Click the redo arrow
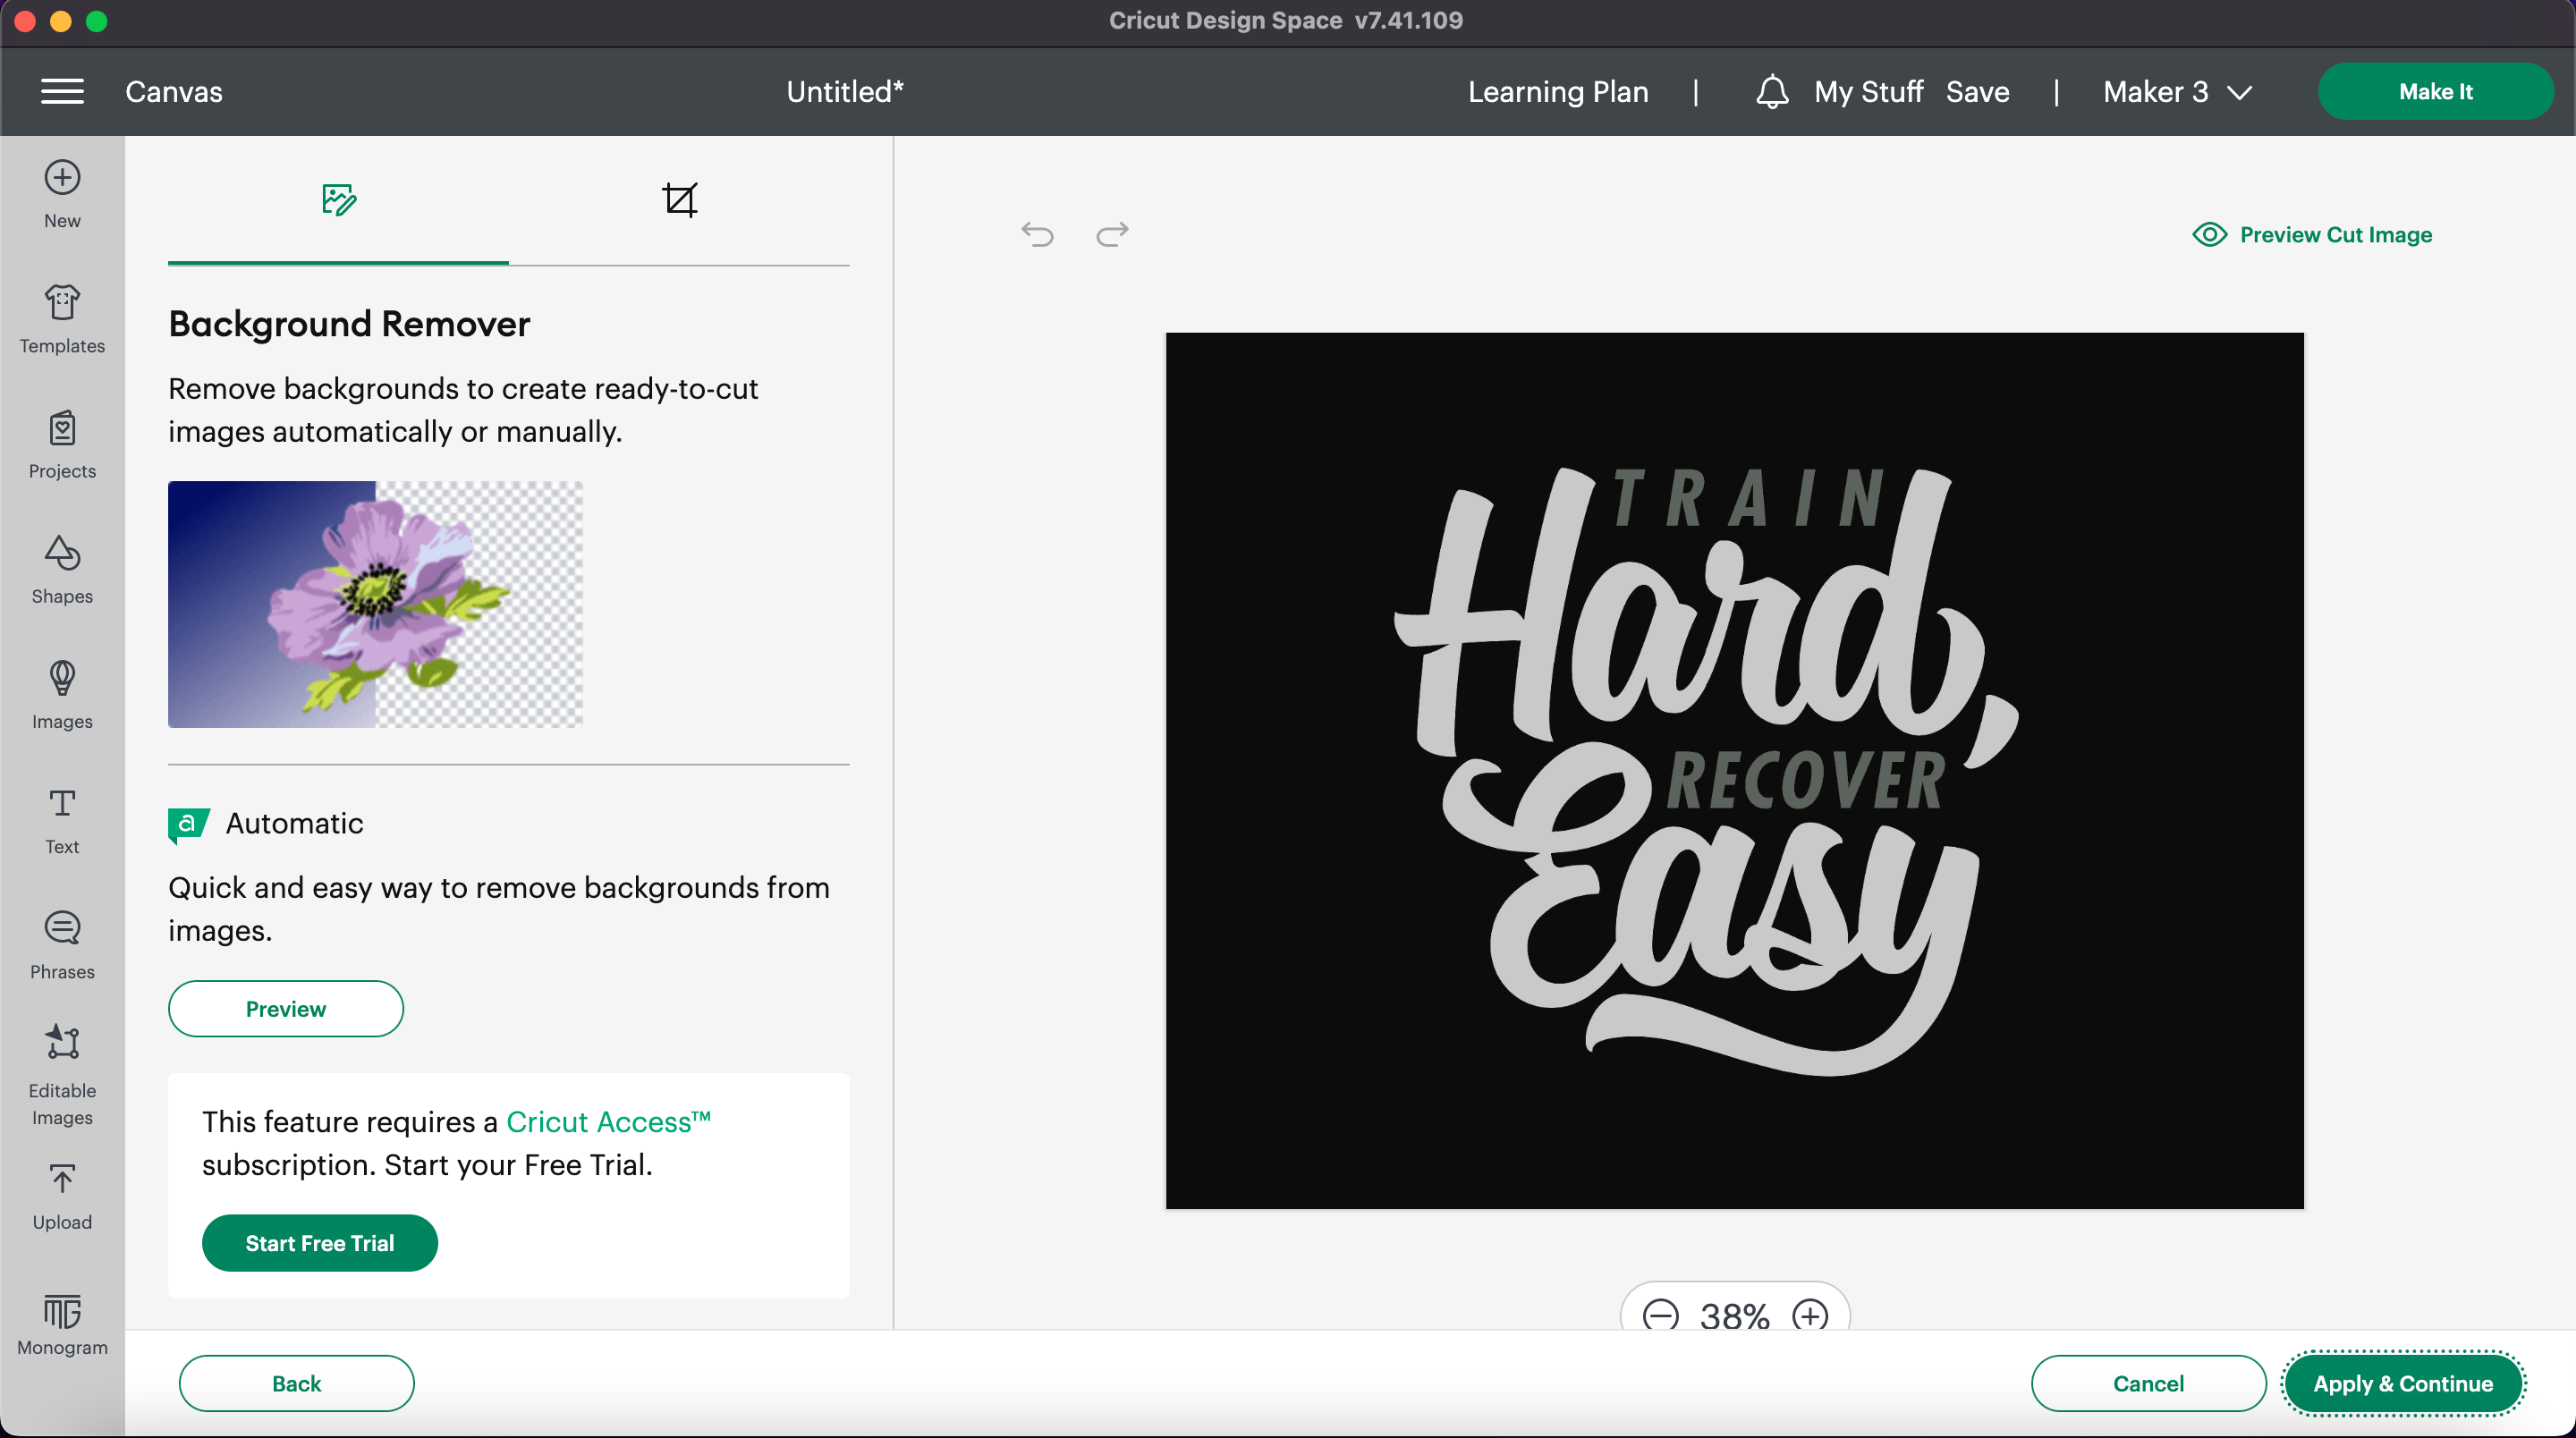This screenshot has width=2576, height=1438. (x=1112, y=234)
